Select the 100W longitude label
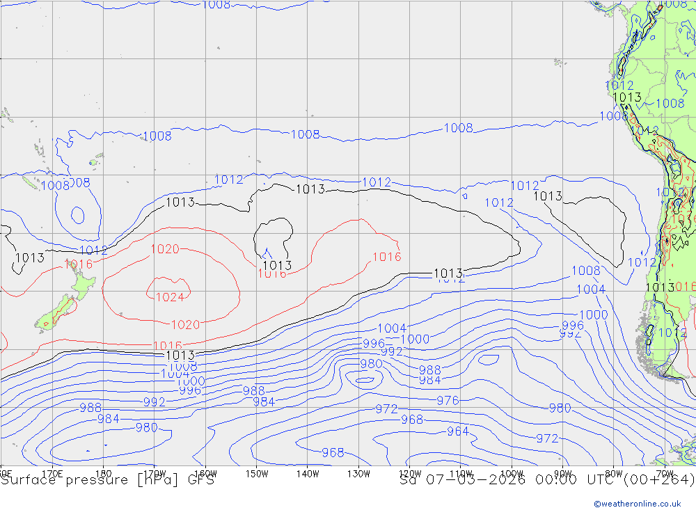Viewport: 696px width, 510px height. (512, 474)
